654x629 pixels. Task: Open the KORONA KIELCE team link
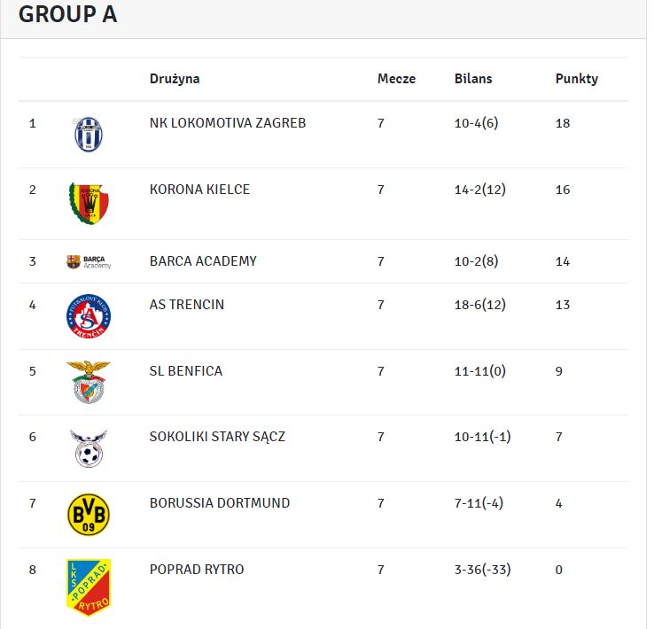click(x=199, y=190)
